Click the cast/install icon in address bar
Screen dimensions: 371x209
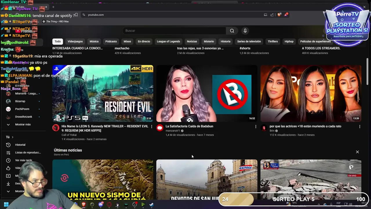[x=265, y=15]
